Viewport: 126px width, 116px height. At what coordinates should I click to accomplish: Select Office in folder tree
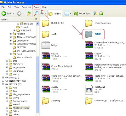click(16, 111)
